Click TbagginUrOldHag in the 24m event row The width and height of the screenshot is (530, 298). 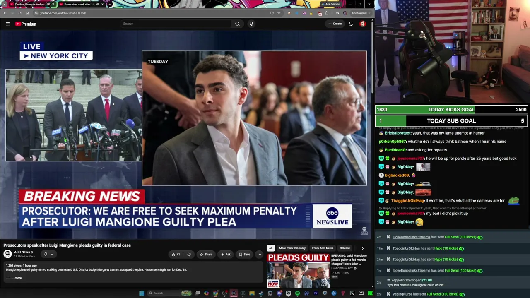click(406, 260)
